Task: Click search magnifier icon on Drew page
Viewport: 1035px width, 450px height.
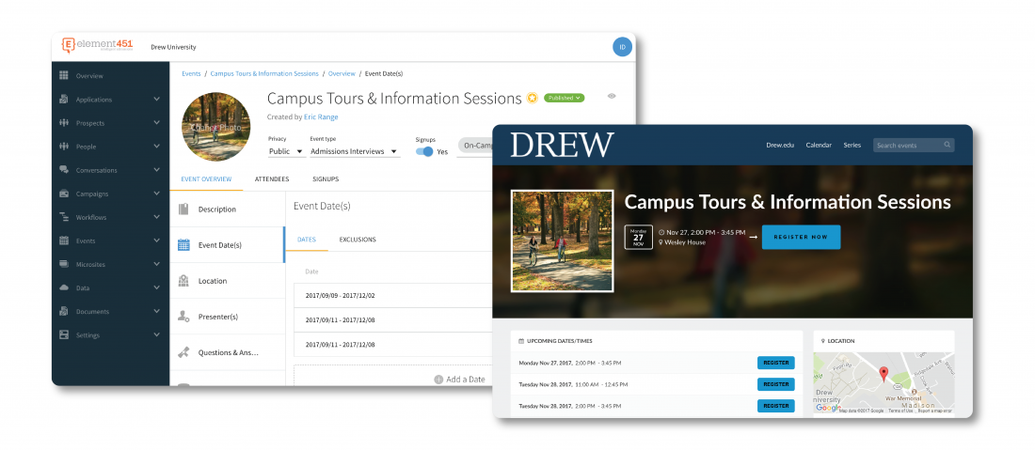Action: [947, 145]
